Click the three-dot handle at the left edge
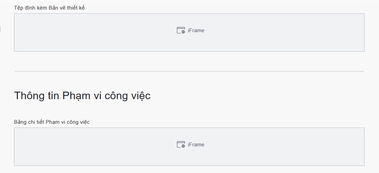379x173 pixels. 0,29
